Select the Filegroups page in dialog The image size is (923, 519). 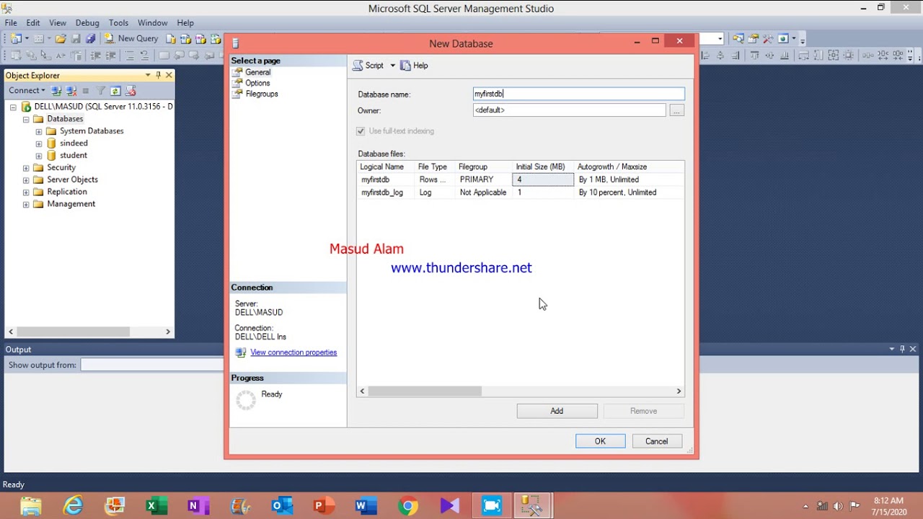coord(261,94)
